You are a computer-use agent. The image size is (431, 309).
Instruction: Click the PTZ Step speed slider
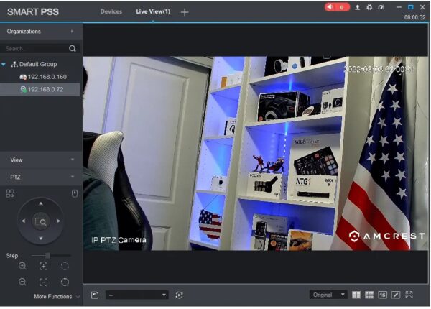(x=47, y=255)
